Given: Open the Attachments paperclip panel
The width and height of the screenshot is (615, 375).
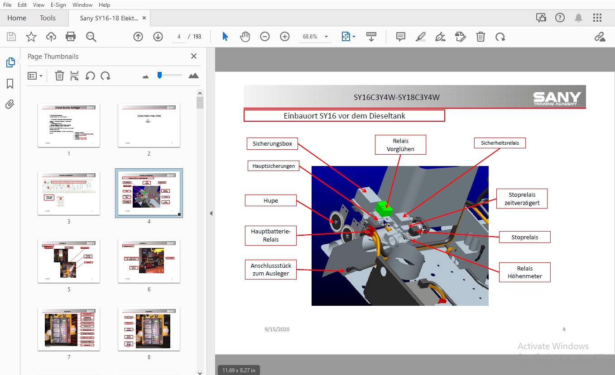Looking at the screenshot, I should click(10, 104).
